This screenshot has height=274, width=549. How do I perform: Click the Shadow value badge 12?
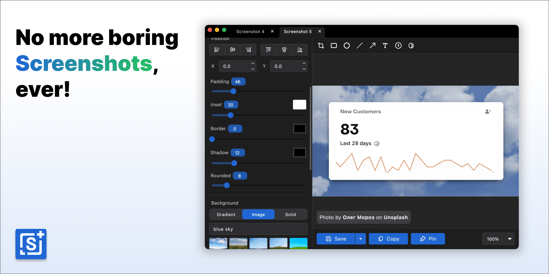click(x=238, y=153)
